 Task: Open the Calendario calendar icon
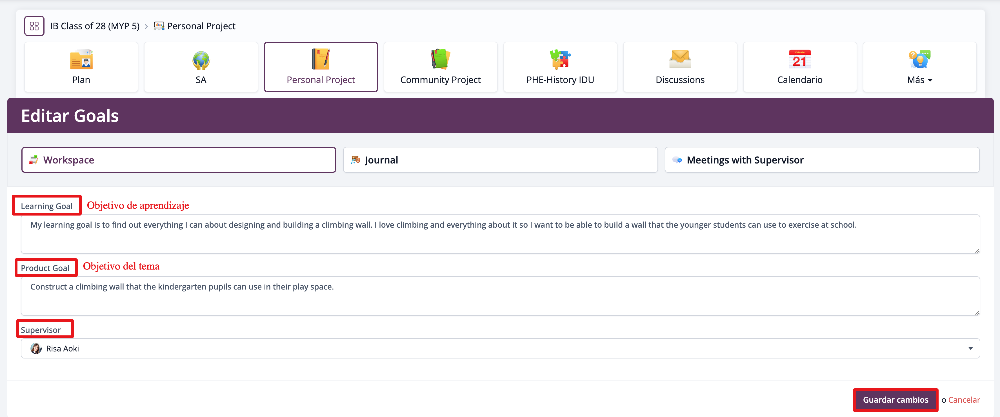point(799,59)
